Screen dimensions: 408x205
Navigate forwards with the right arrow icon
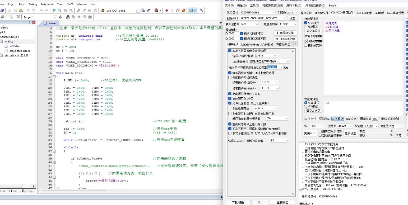tap(47, 10)
